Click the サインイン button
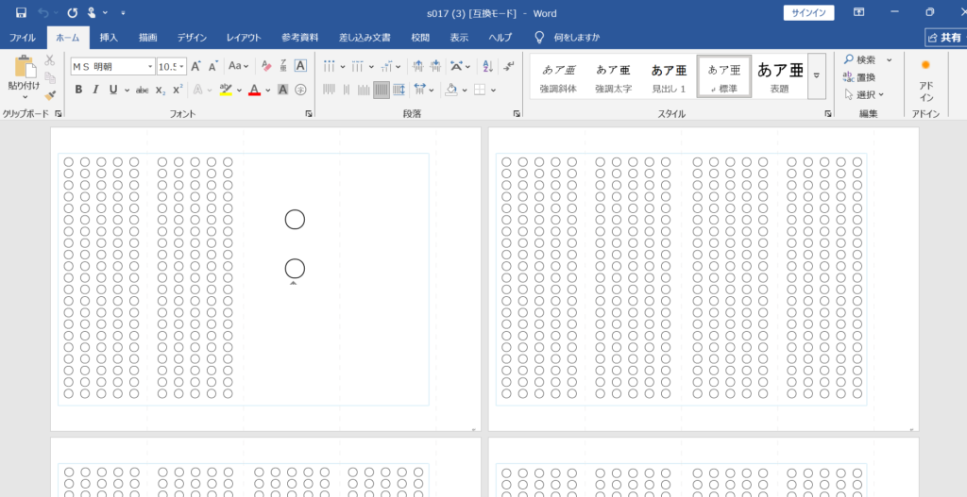The height and width of the screenshot is (497, 967). click(808, 13)
